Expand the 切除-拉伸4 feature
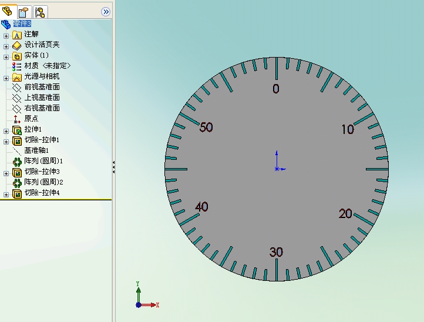The height and width of the screenshot is (322, 424). [x=6, y=194]
